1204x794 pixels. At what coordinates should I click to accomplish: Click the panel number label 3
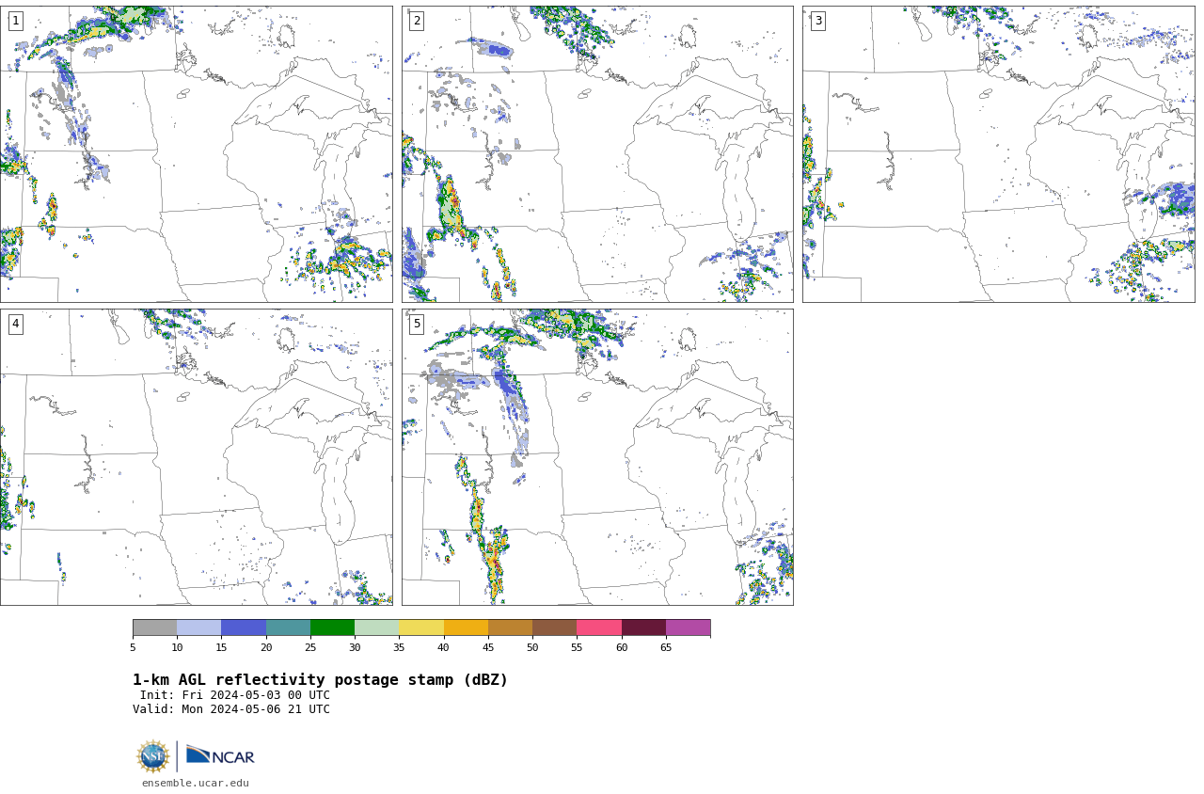(x=818, y=21)
